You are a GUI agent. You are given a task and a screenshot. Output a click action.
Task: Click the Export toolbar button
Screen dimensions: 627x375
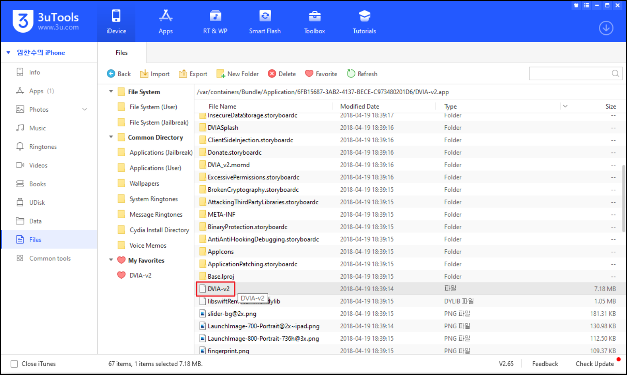(x=193, y=74)
